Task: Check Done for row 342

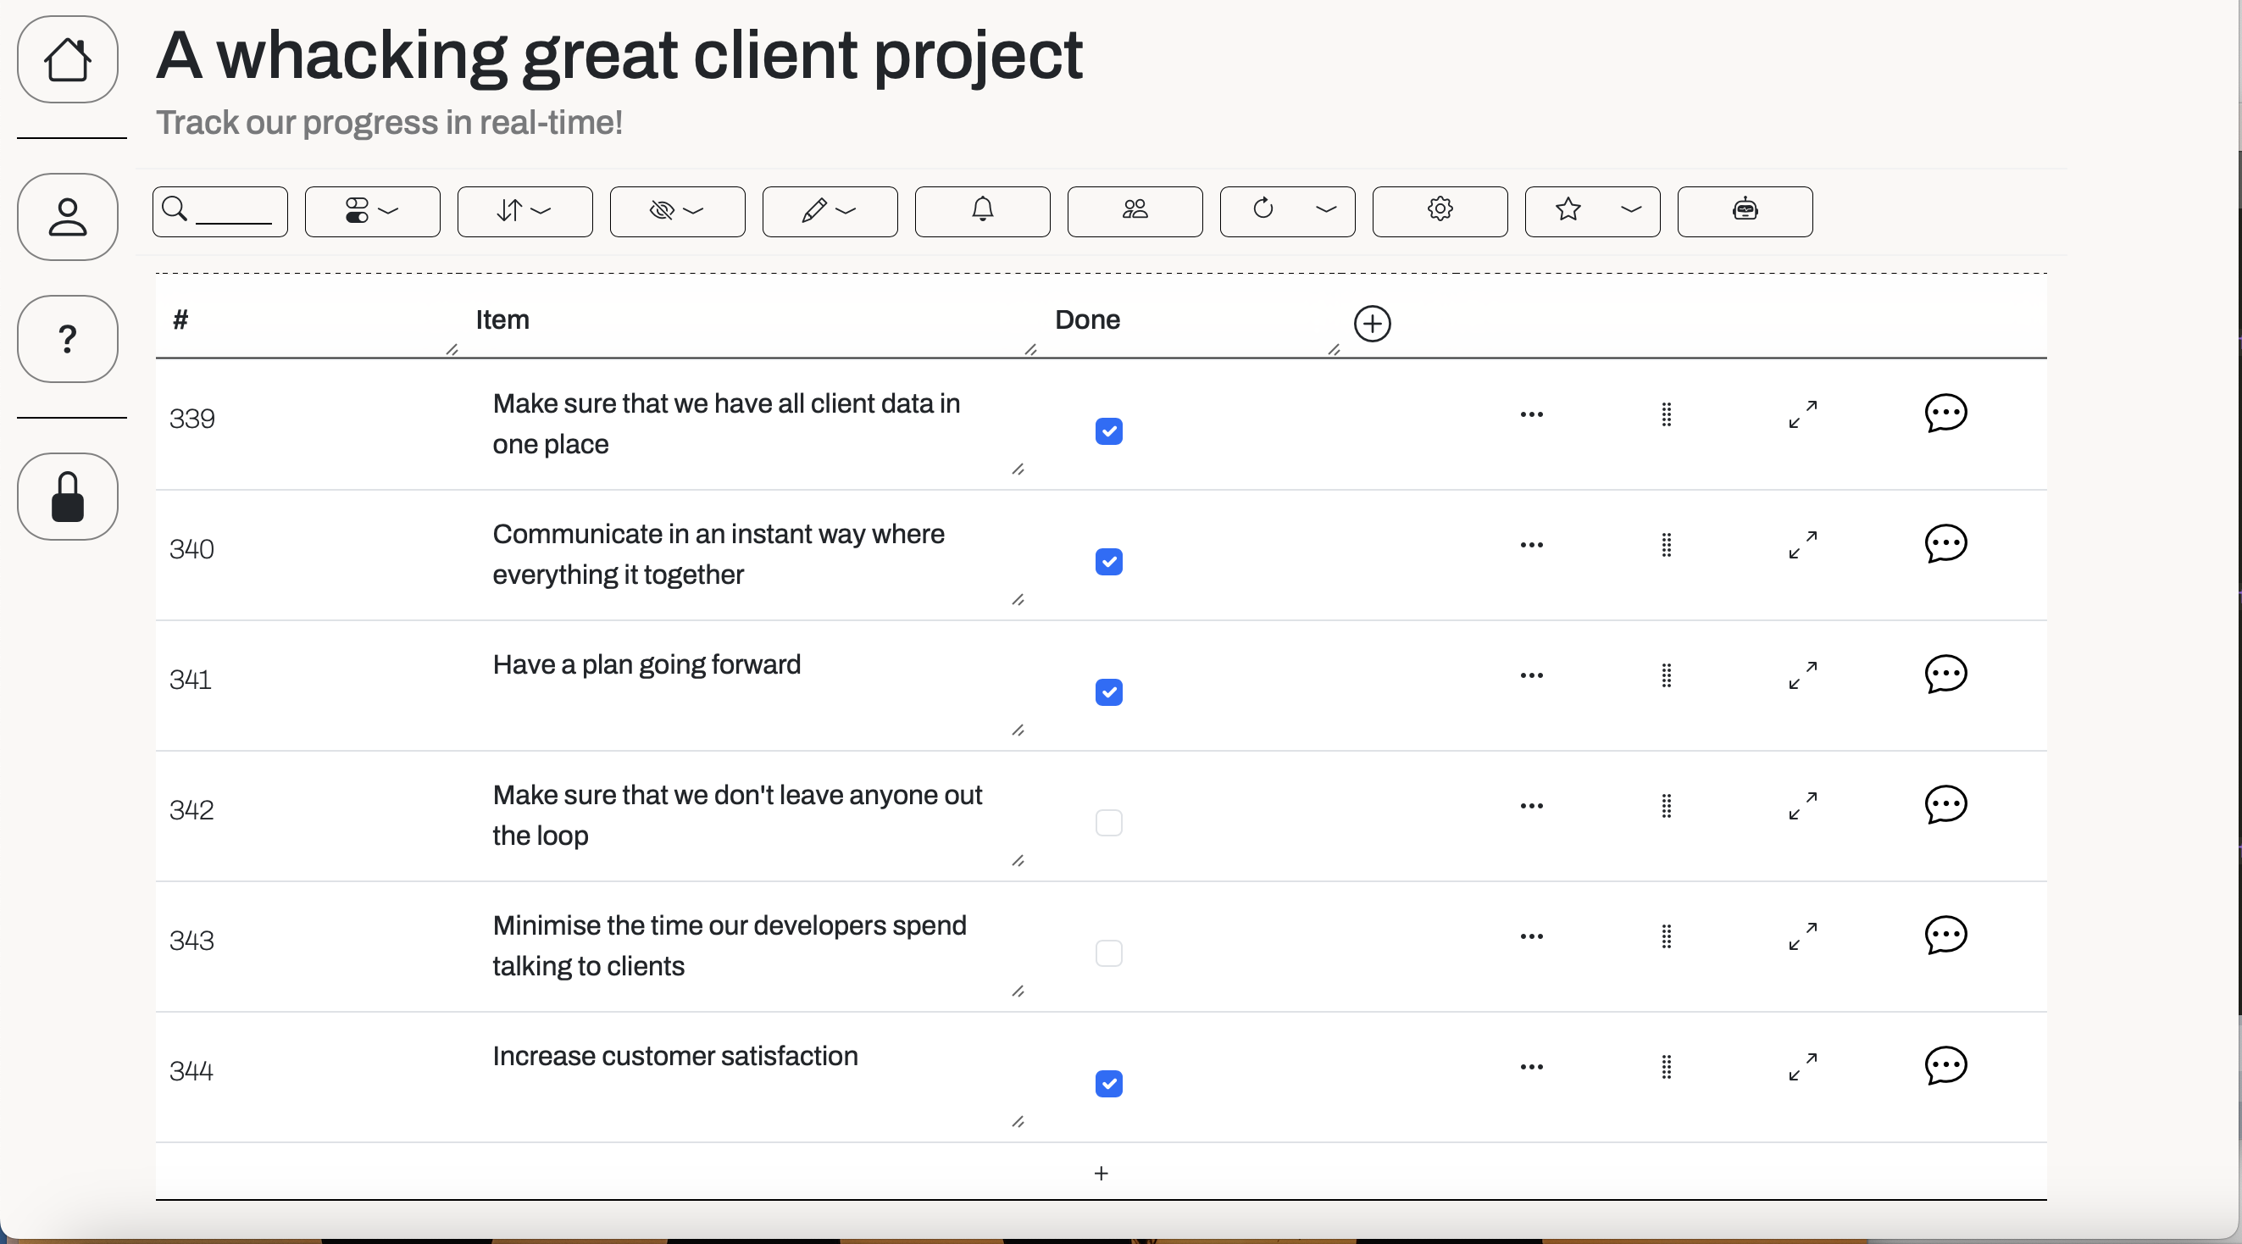Action: click(1108, 823)
